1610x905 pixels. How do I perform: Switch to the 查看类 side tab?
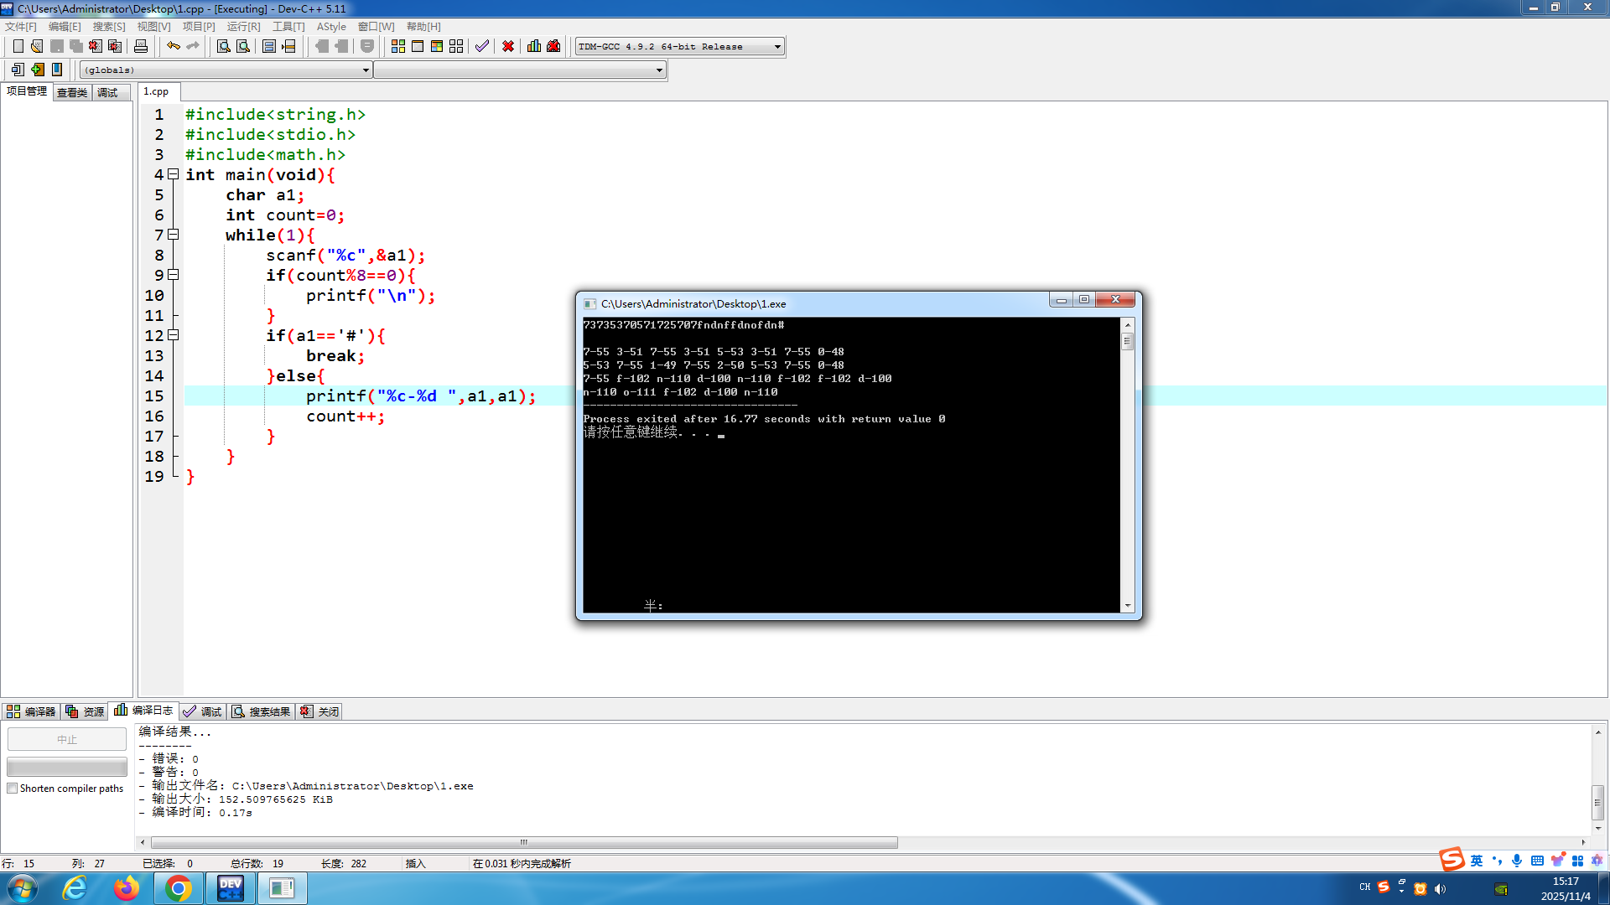tap(72, 92)
